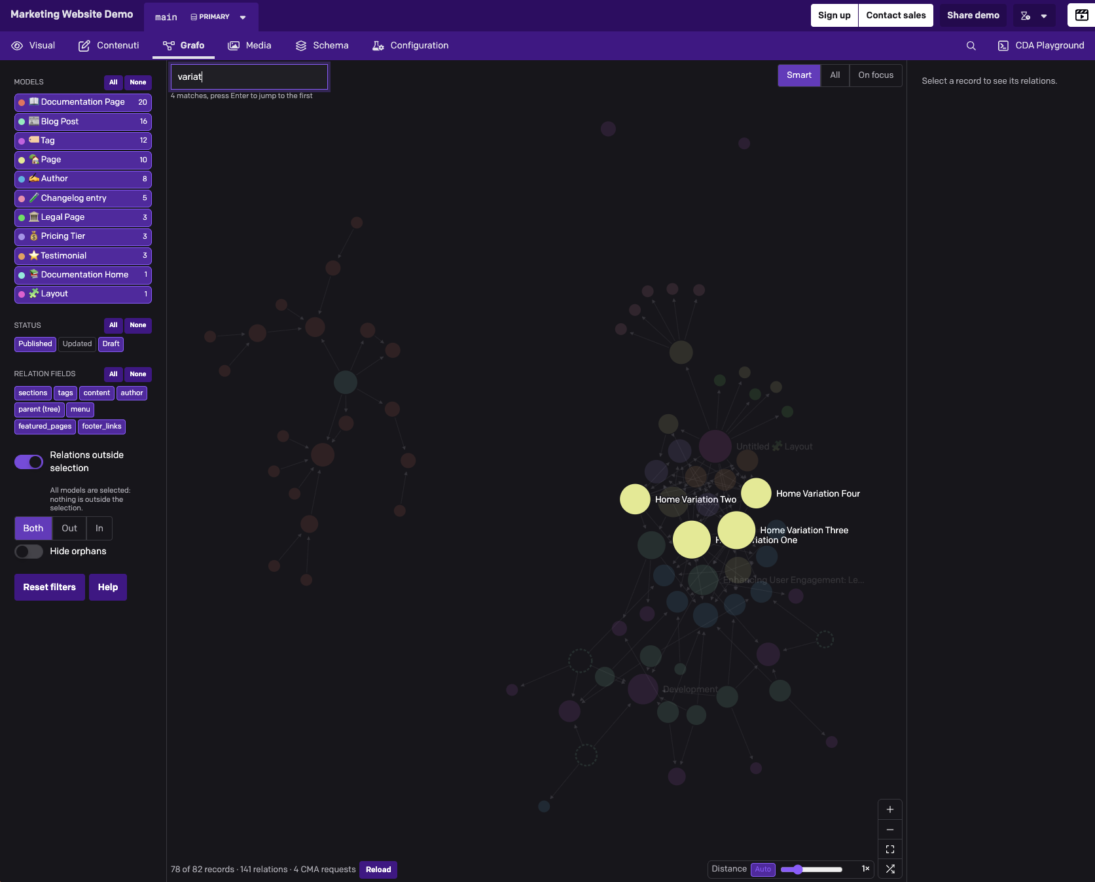The height and width of the screenshot is (882, 1095).
Task: Click the Sign up button
Action: coord(835,16)
